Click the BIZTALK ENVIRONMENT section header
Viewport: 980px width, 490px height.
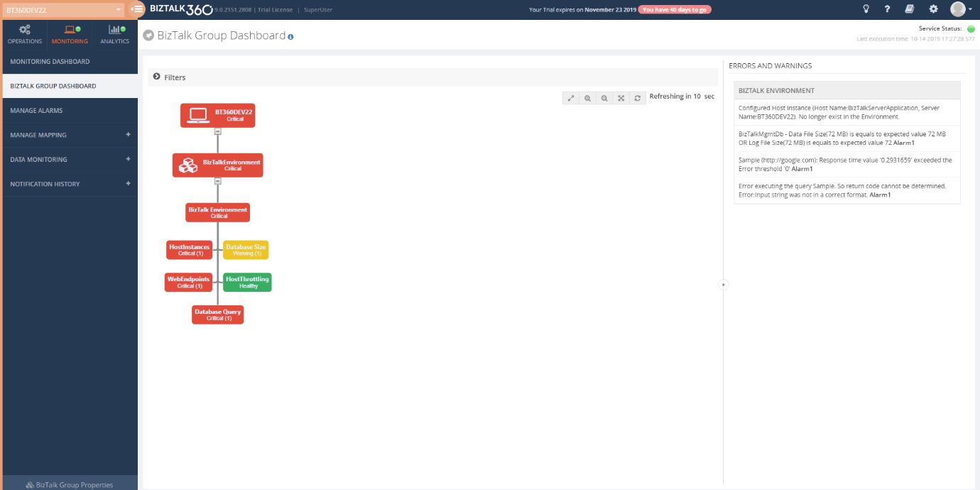[x=847, y=90]
